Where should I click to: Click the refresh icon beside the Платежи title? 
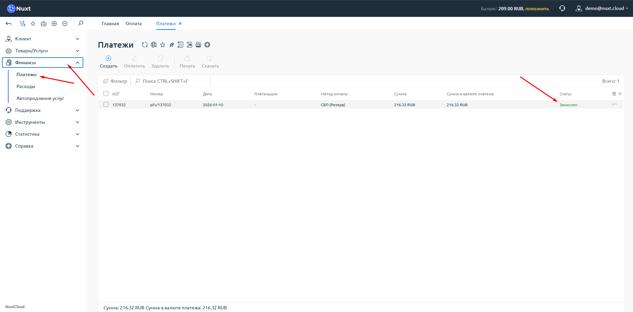click(x=144, y=45)
